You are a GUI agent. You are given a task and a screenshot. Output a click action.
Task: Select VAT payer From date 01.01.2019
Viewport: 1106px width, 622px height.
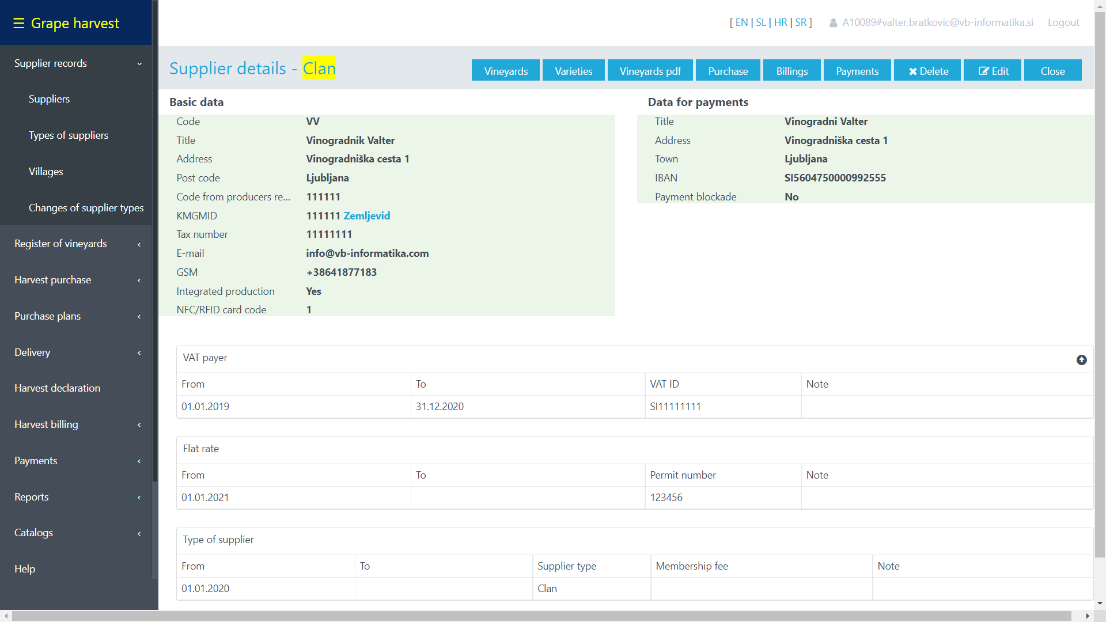pyautogui.click(x=205, y=407)
